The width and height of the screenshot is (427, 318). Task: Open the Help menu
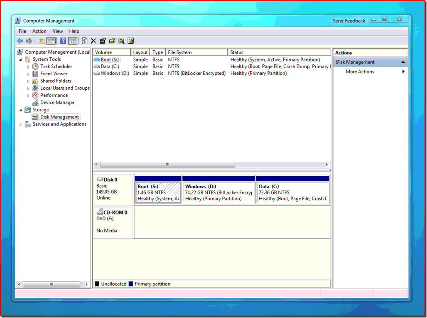coord(74,31)
